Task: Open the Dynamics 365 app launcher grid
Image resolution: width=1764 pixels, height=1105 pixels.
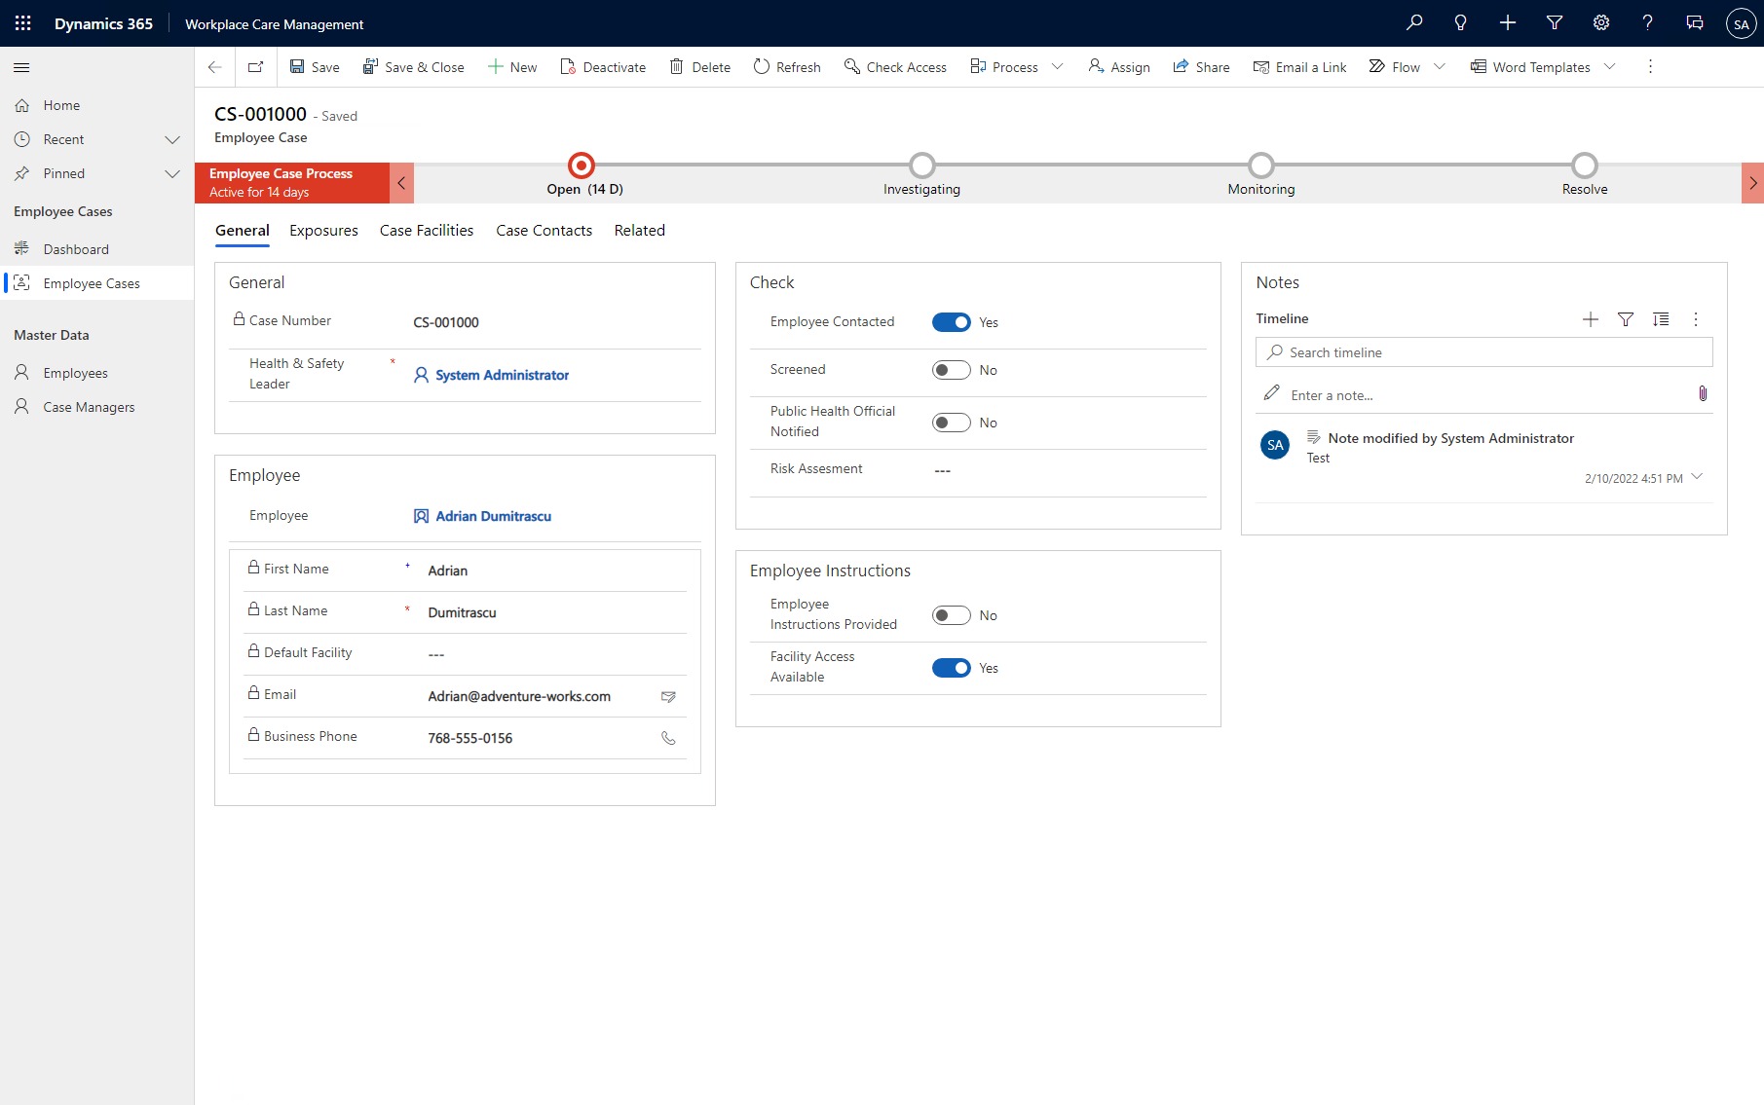Action: pos(23,23)
